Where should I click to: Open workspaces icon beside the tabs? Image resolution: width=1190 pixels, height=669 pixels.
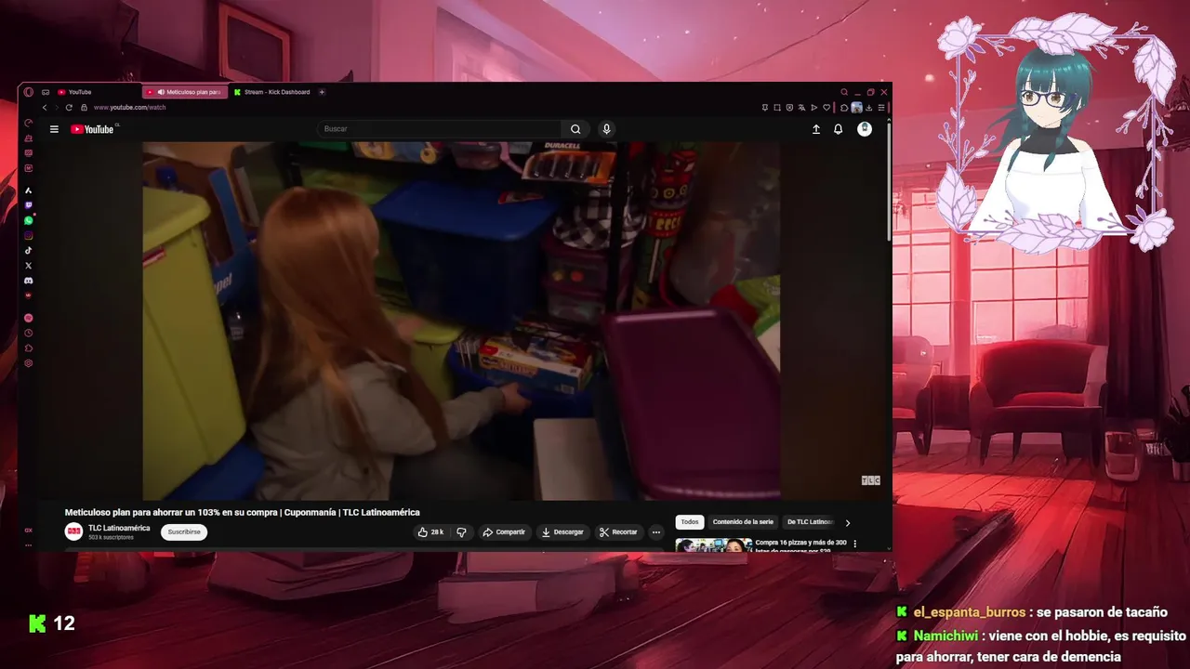coord(45,92)
